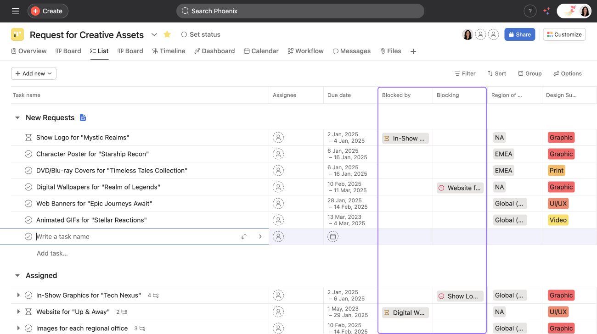Add a new view with the plus icon
This screenshot has width=597, height=334.
click(413, 51)
